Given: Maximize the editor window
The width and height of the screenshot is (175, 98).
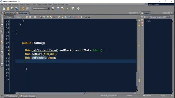Looking at the screenshot, I should 138,13.
